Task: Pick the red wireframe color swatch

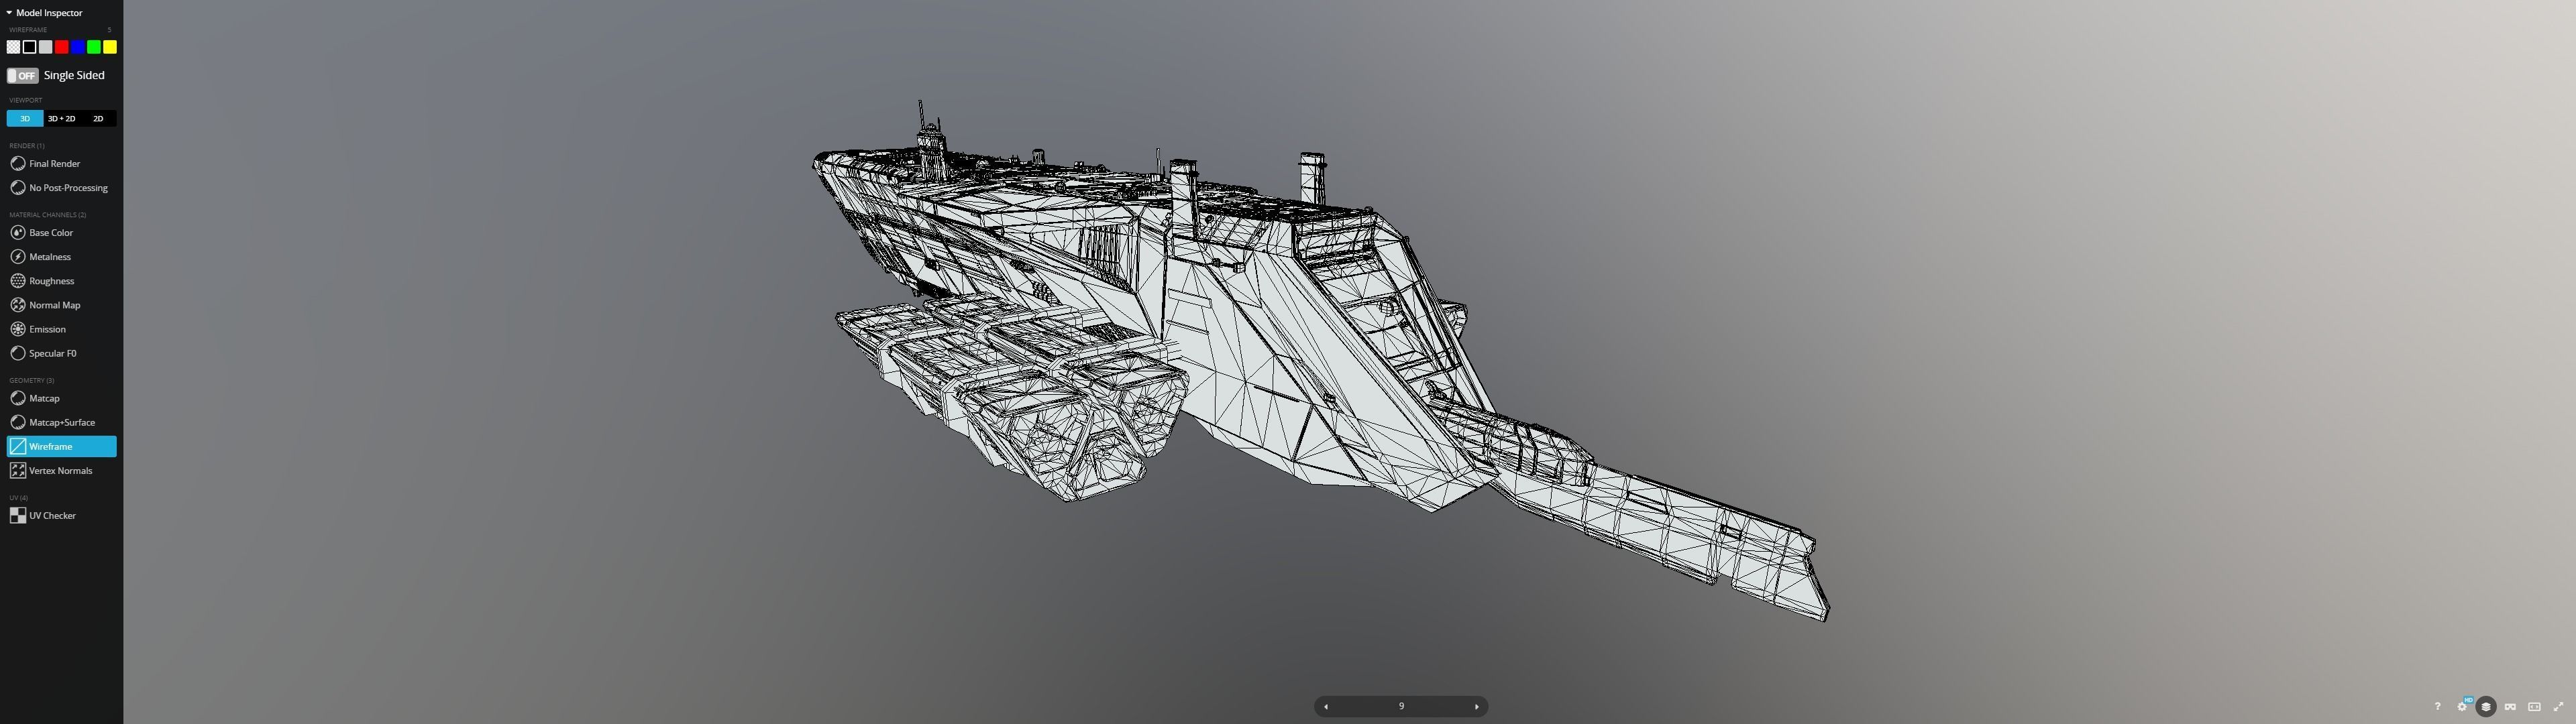Action: click(62, 47)
